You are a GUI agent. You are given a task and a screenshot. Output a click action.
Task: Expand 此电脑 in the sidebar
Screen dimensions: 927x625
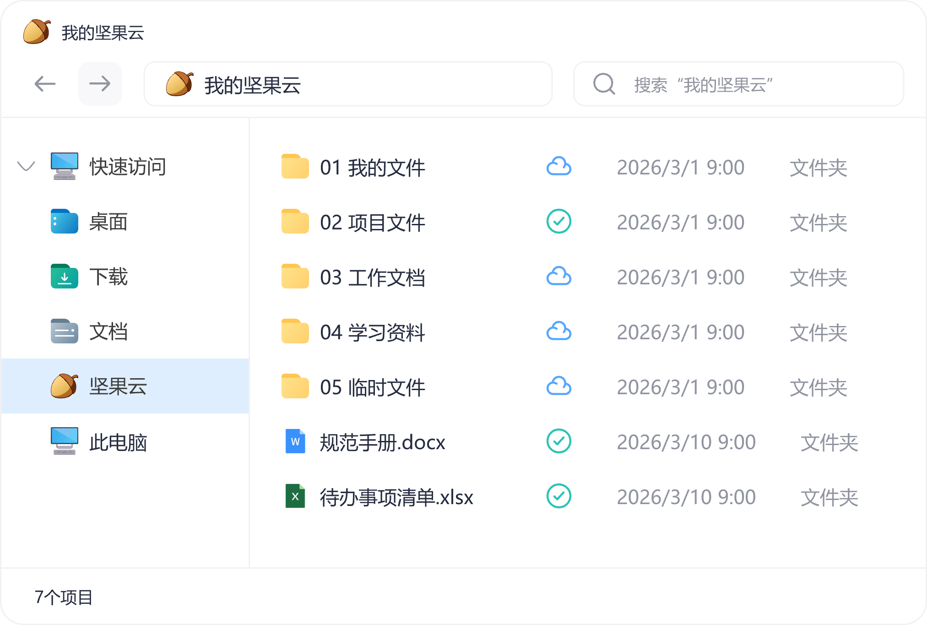pyautogui.click(x=118, y=441)
